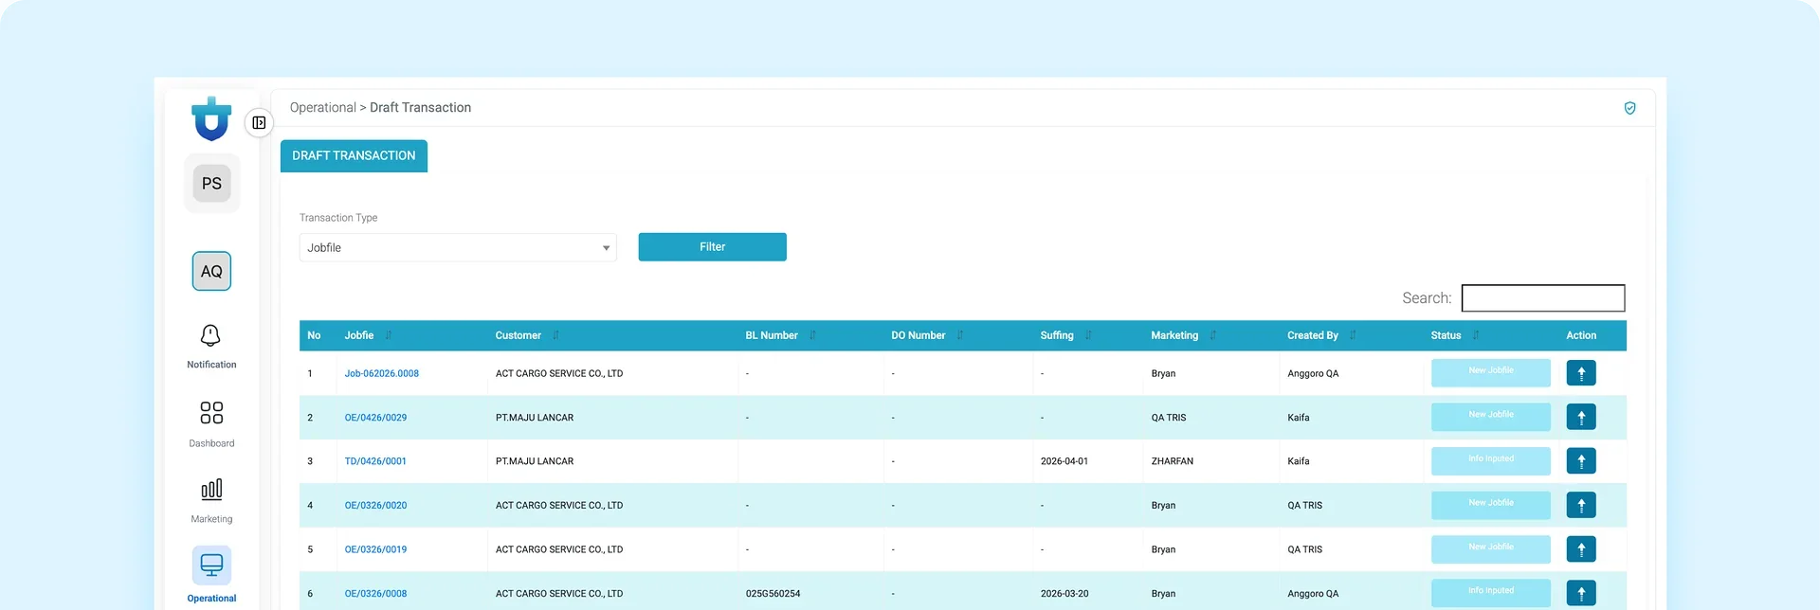Click New Jobfile status for OE/0326/0020
The width and height of the screenshot is (1820, 610).
[x=1491, y=505]
